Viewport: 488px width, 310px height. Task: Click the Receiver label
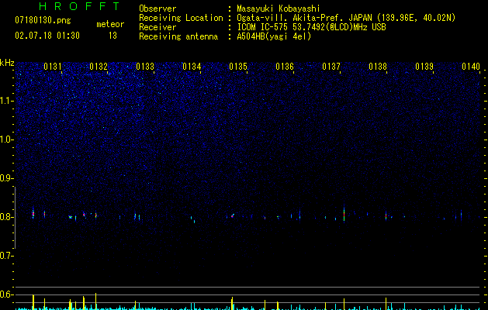coord(157,27)
